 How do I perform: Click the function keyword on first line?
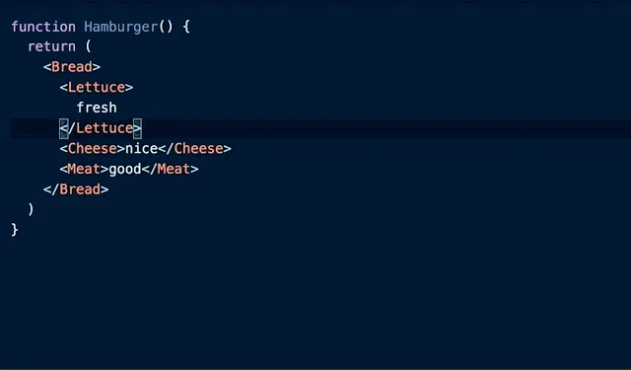tap(43, 27)
